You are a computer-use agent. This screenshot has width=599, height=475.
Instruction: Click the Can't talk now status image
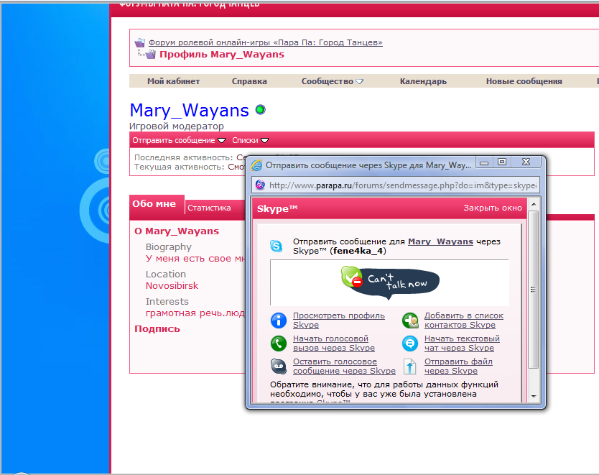pyautogui.click(x=390, y=283)
